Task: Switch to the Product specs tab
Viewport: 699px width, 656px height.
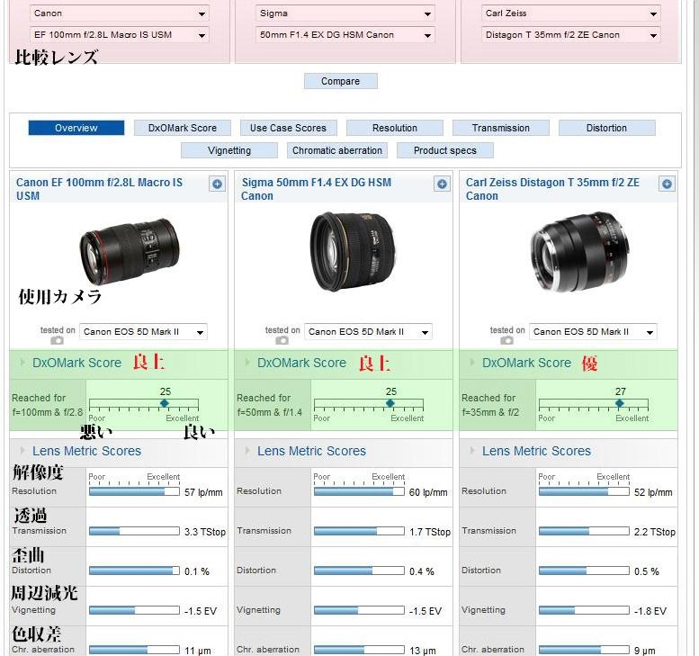Action: pyautogui.click(x=445, y=150)
